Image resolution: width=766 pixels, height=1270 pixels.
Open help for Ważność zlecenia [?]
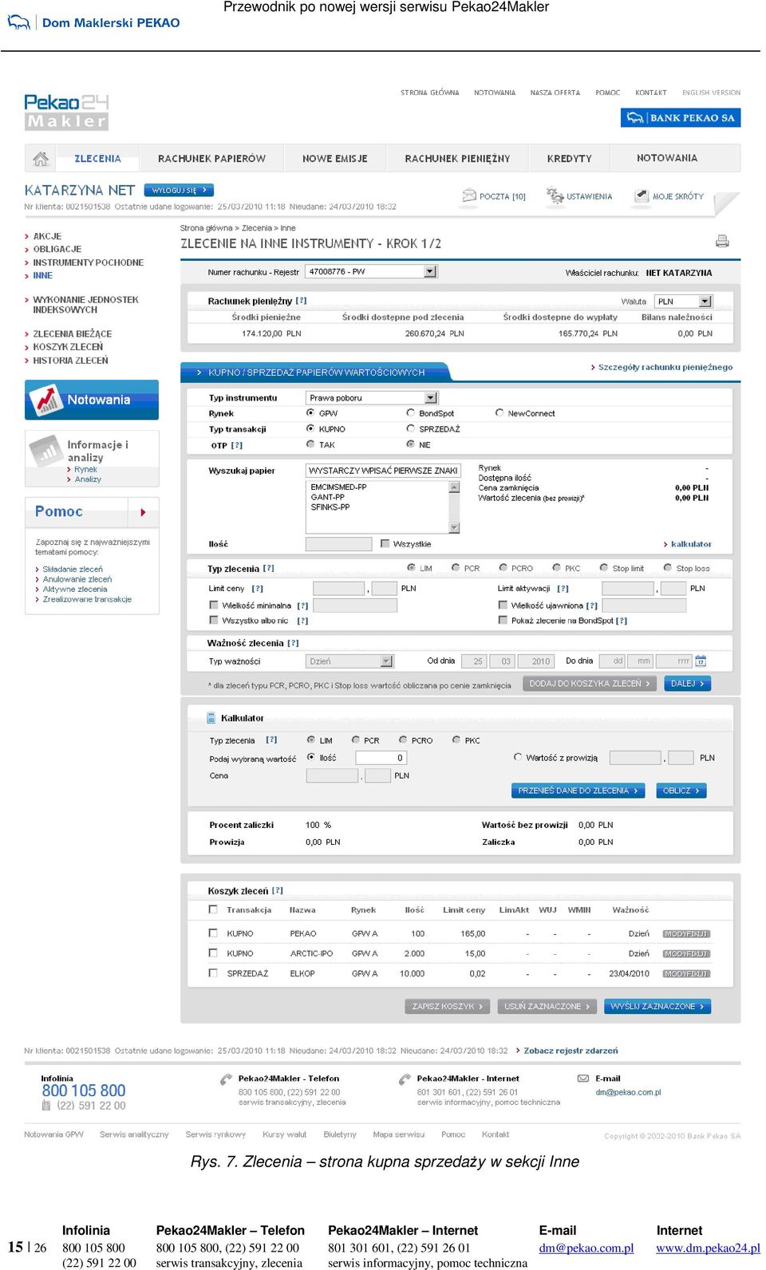point(293,643)
